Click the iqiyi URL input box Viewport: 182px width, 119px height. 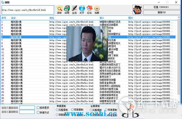pos(28,10)
